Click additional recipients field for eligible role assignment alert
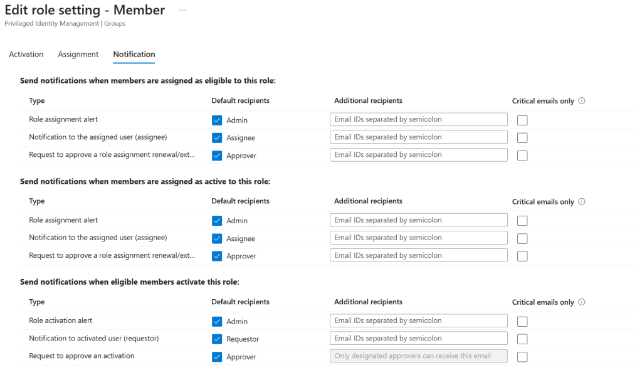Image resolution: width=642 pixels, height=375 pixels. pyautogui.click(x=418, y=119)
